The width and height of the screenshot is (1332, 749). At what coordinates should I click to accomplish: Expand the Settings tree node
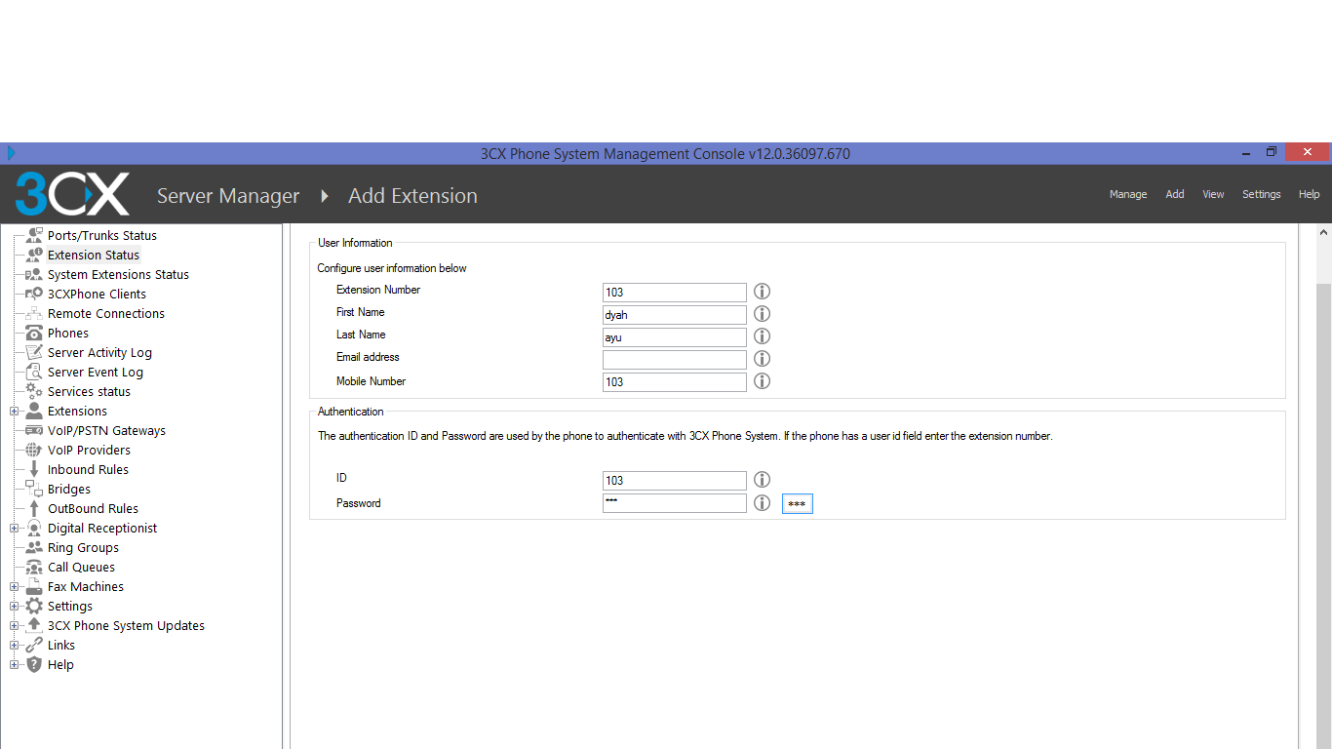(x=14, y=607)
